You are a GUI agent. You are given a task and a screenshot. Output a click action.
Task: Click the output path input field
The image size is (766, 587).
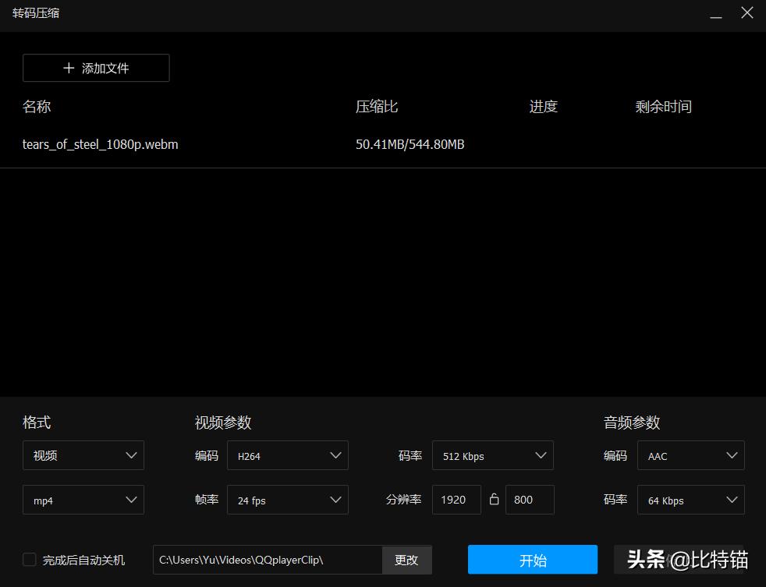265,559
